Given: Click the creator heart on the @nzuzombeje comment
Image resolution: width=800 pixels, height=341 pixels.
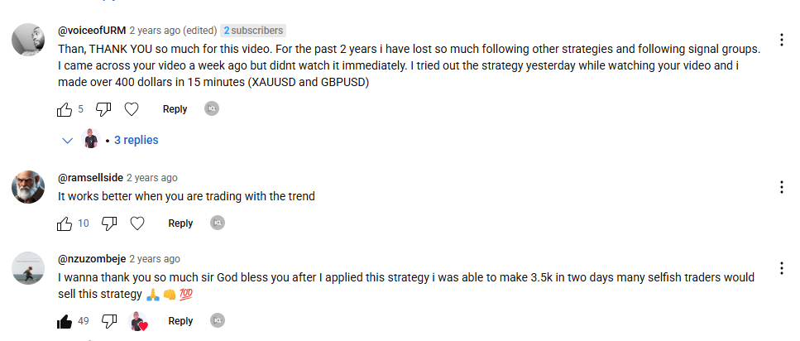Looking at the screenshot, I should click(x=138, y=321).
